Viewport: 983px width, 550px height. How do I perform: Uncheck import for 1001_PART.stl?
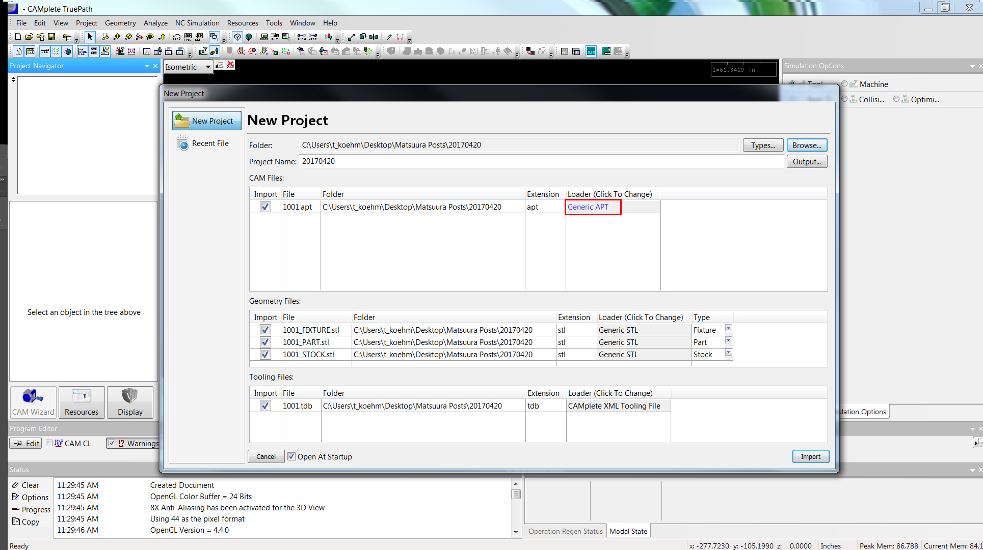tap(265, 342)
